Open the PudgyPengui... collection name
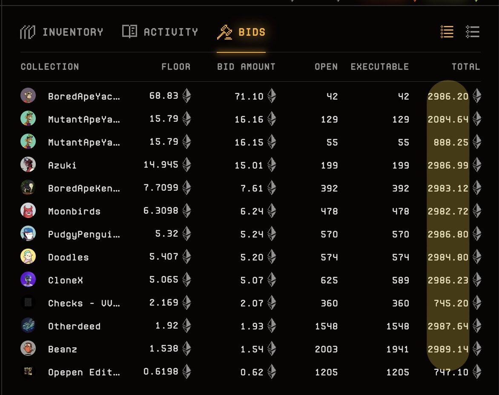The image size is (499, 395). (84, 235)
